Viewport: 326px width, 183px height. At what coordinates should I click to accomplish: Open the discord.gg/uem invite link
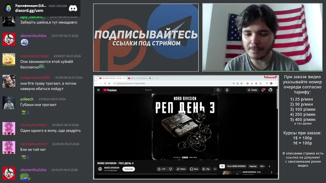click(29, 11)
